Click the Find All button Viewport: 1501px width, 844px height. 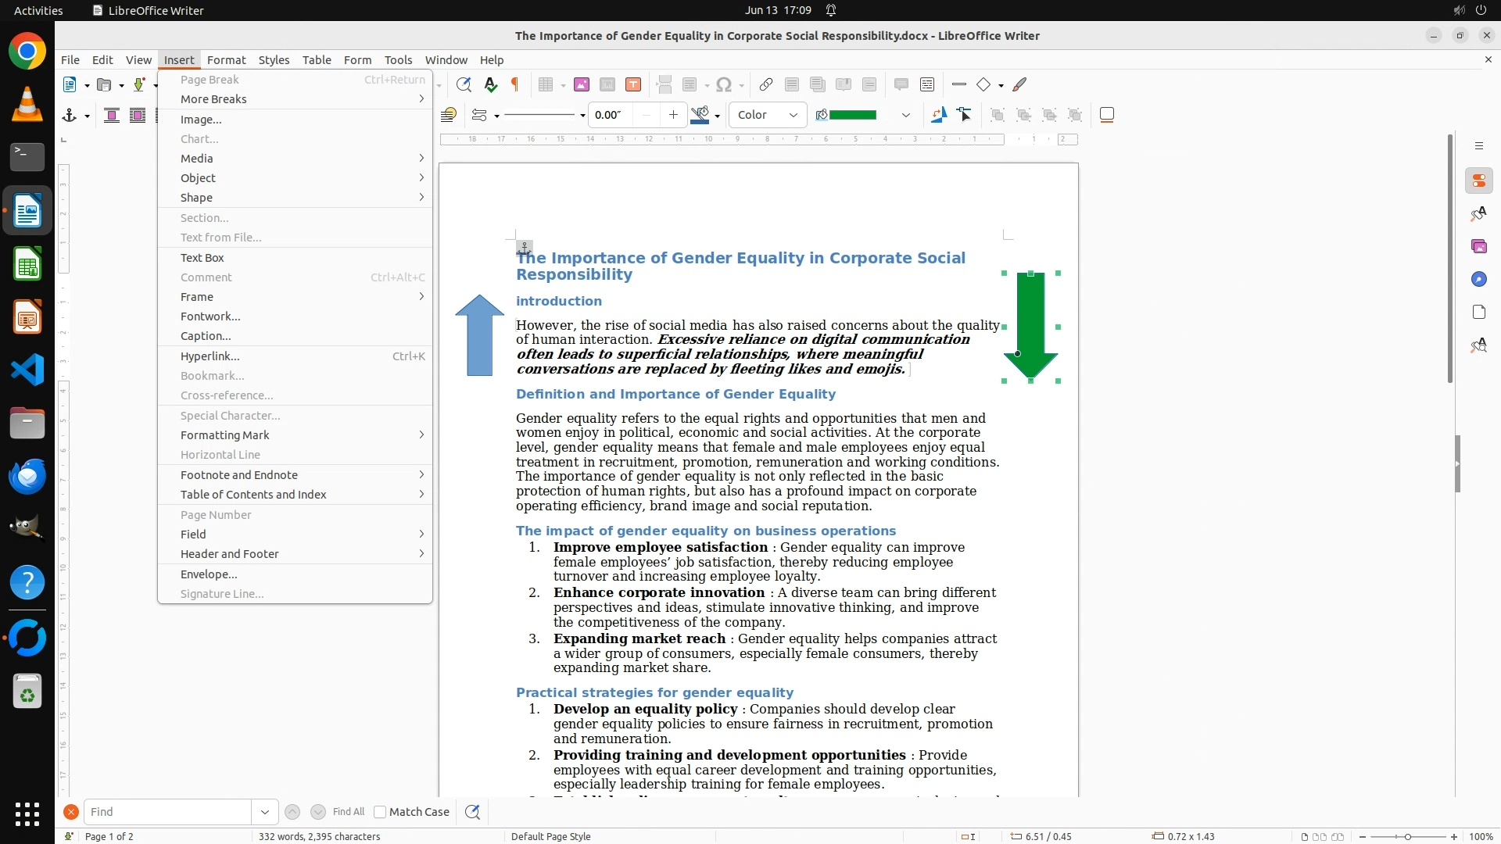click(x=348, y=812)
